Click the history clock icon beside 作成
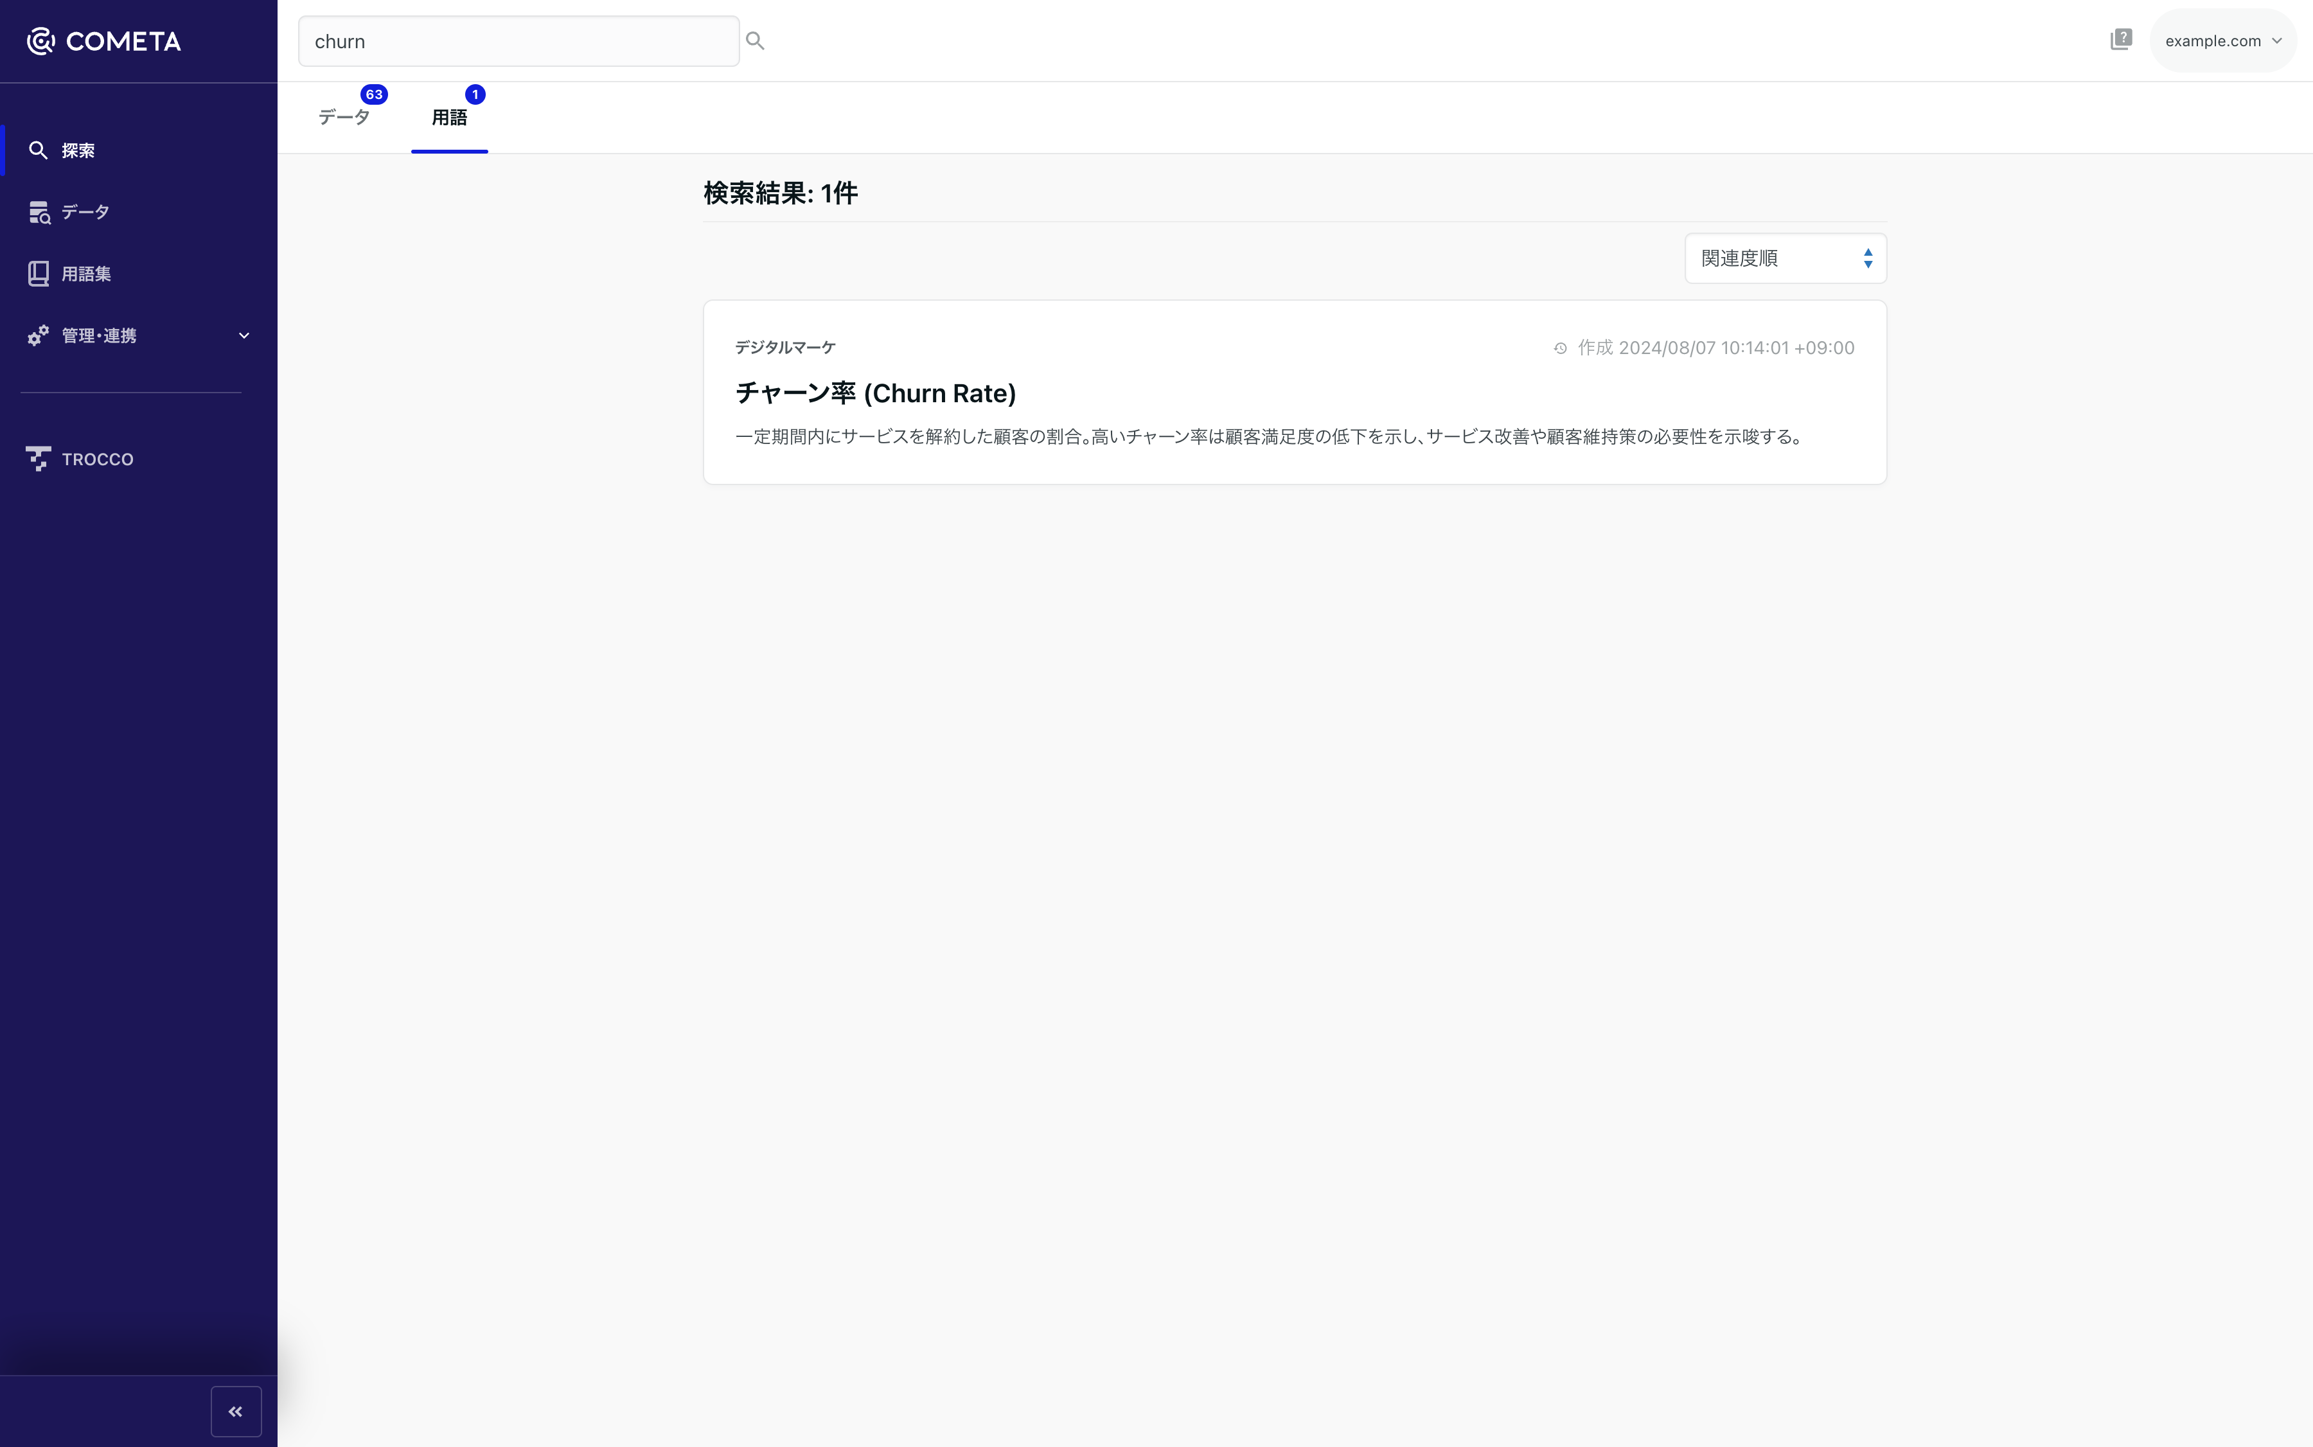The width and height of the screenshot is (2313, 1447). pyautogui.click(x=1560, y=348)
